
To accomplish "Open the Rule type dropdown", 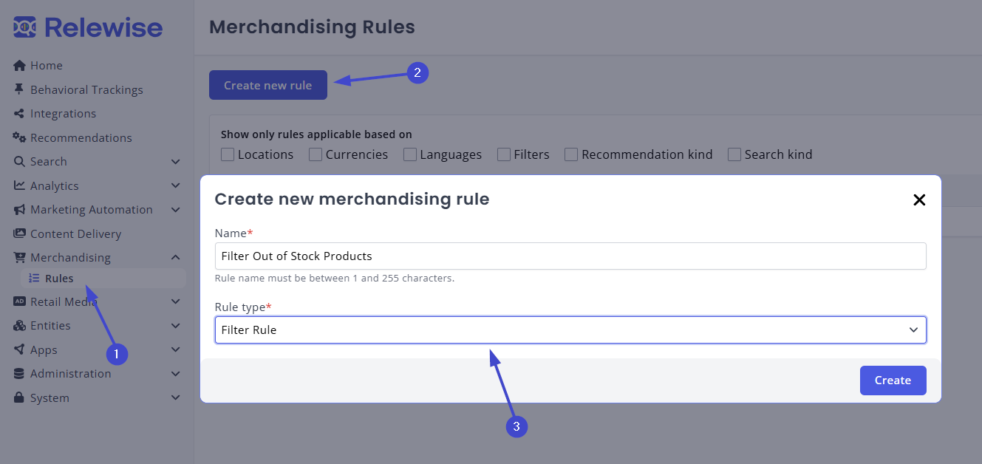I will [x=569, y=330].
